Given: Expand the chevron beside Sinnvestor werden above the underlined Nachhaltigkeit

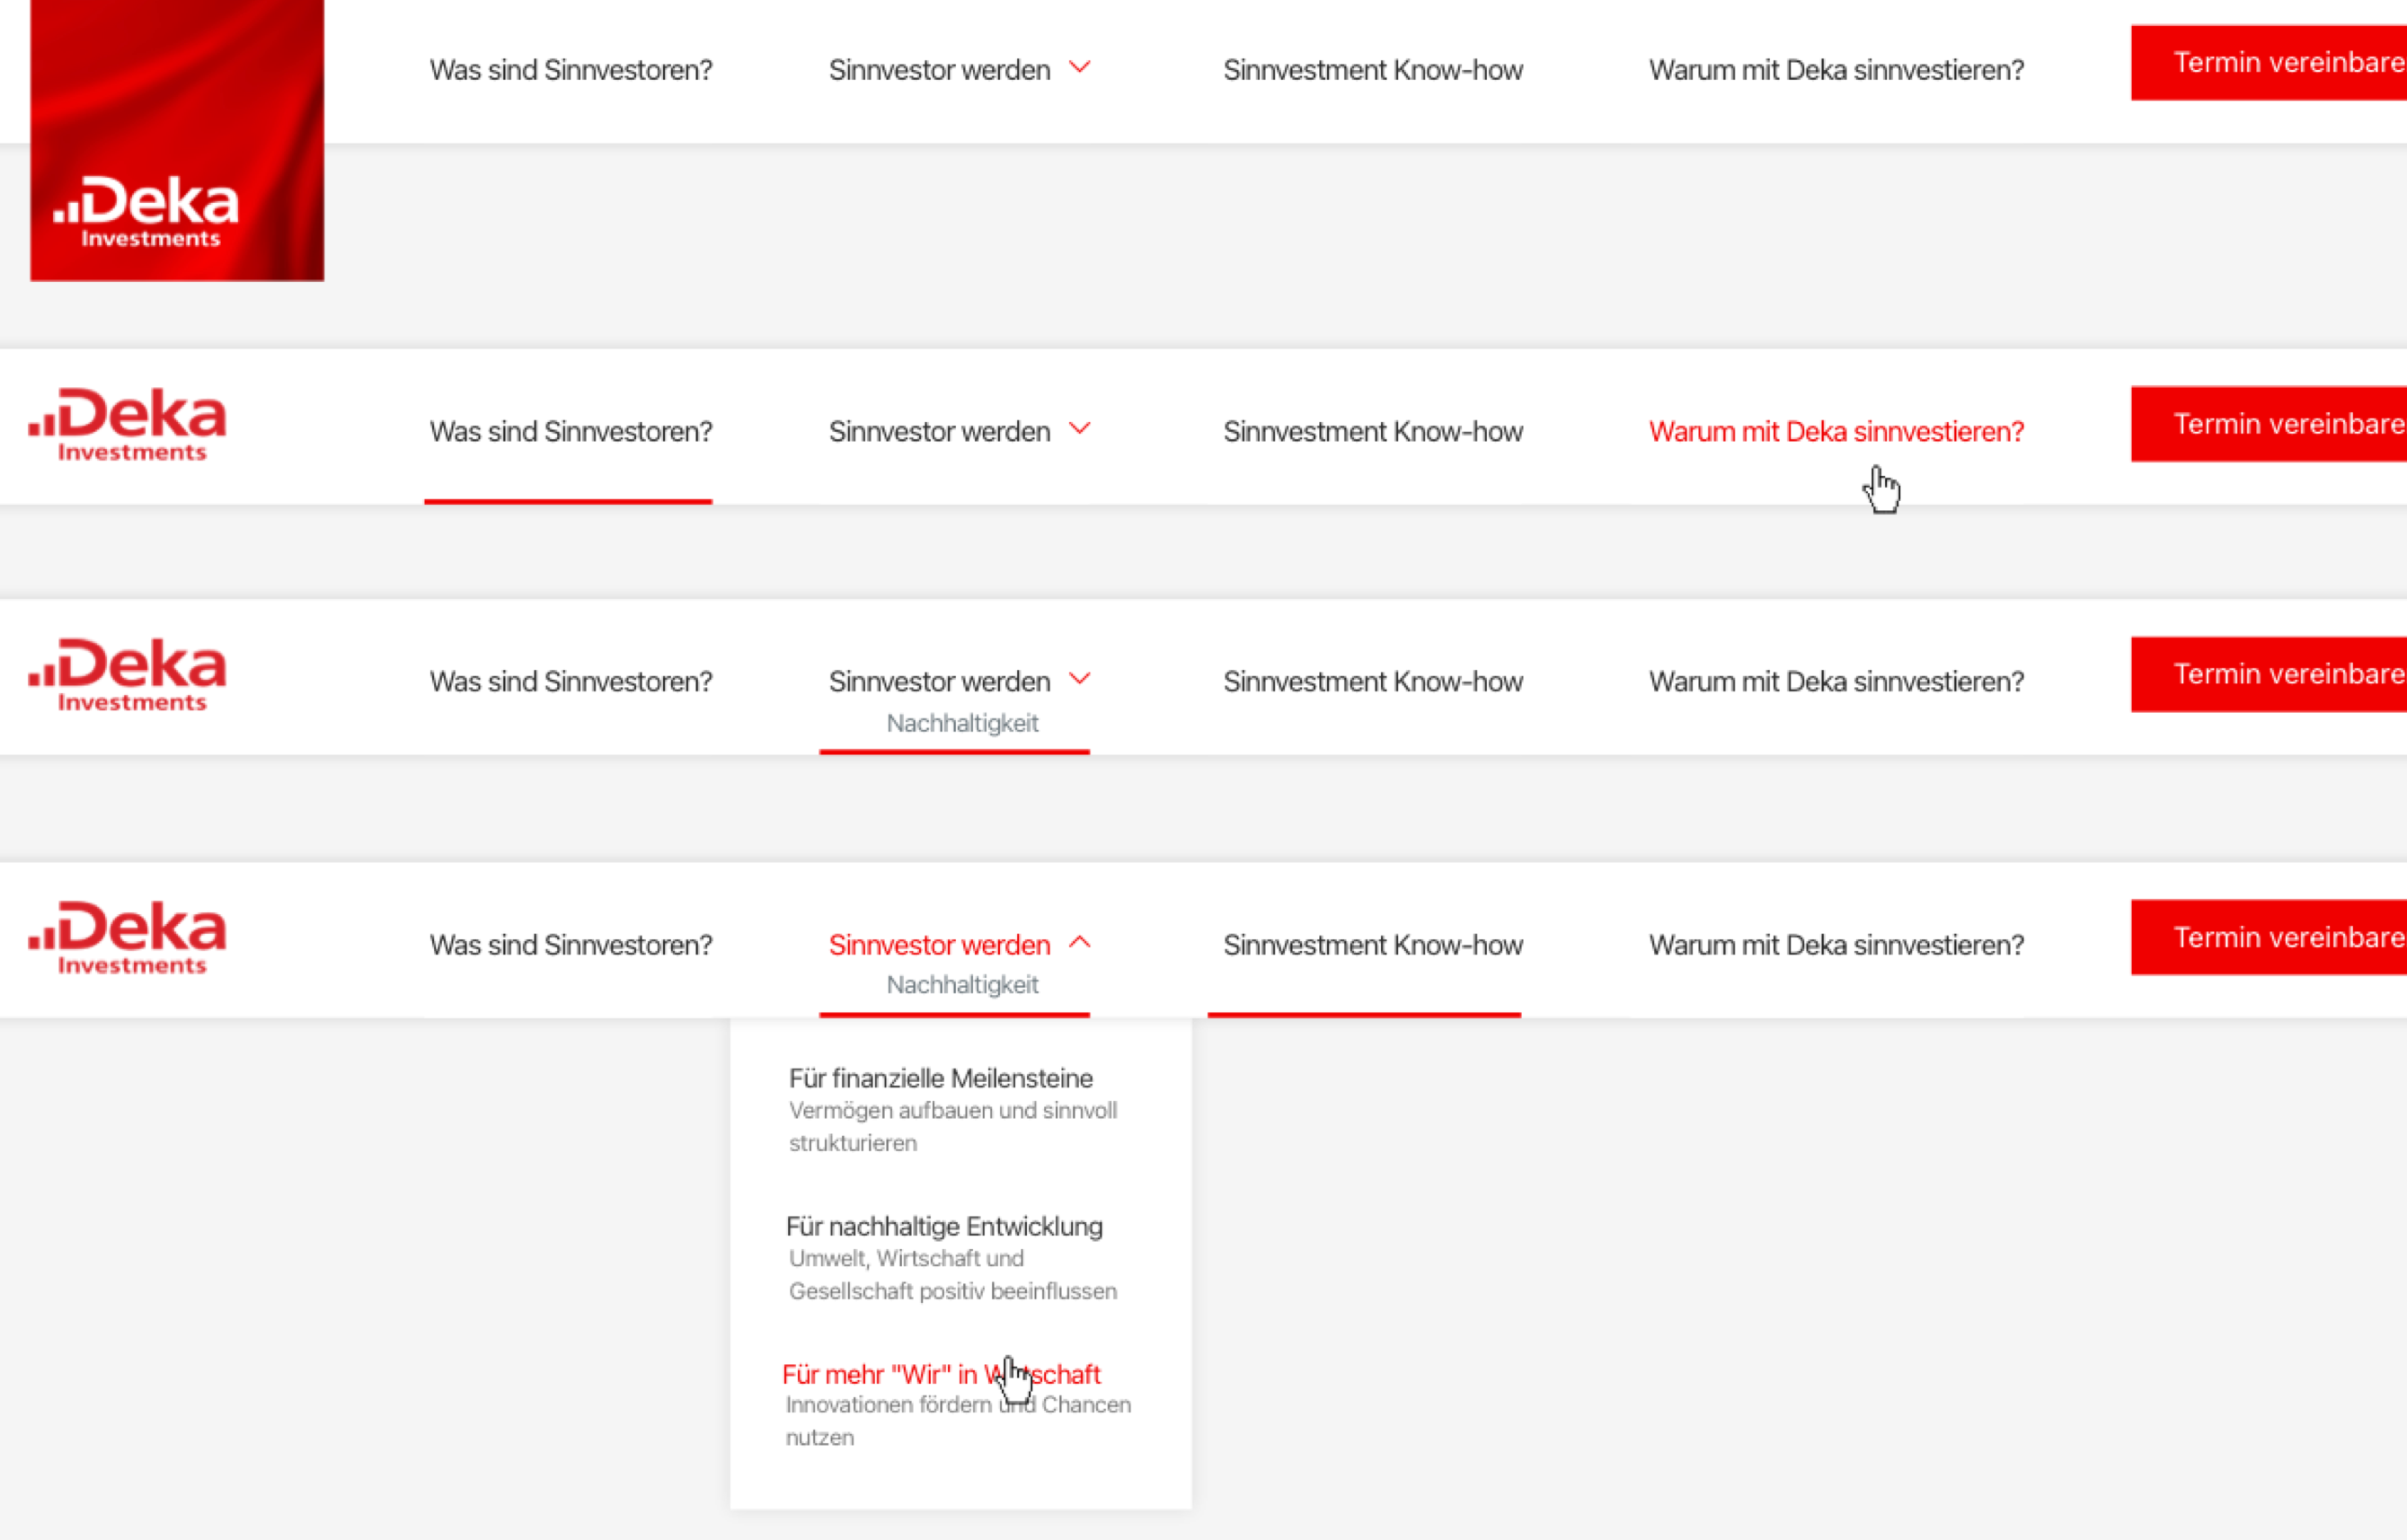Looking at the screenshot, I should pyautogui.click(x=1079, y=679).
